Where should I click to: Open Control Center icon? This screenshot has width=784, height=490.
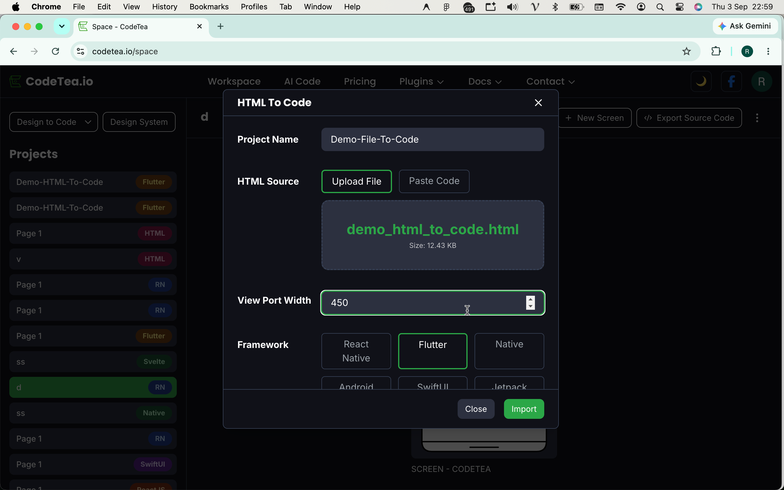pyautogui.click(x=679, y=7)
